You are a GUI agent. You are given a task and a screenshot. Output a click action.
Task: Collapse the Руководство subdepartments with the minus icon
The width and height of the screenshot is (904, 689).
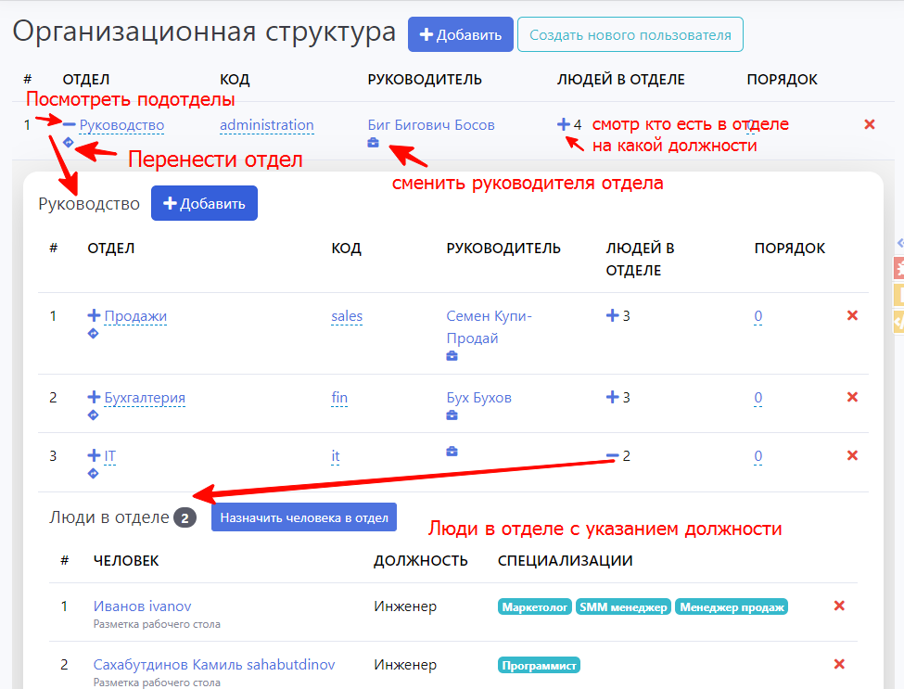tap(70, 124)
